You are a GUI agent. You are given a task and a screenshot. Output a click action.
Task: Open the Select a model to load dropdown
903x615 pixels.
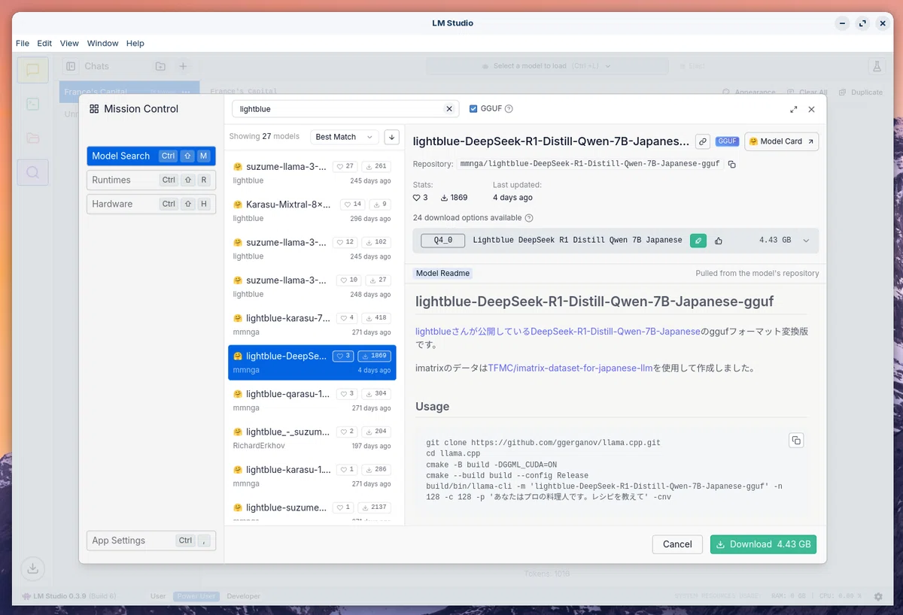(x=547, y=66)
